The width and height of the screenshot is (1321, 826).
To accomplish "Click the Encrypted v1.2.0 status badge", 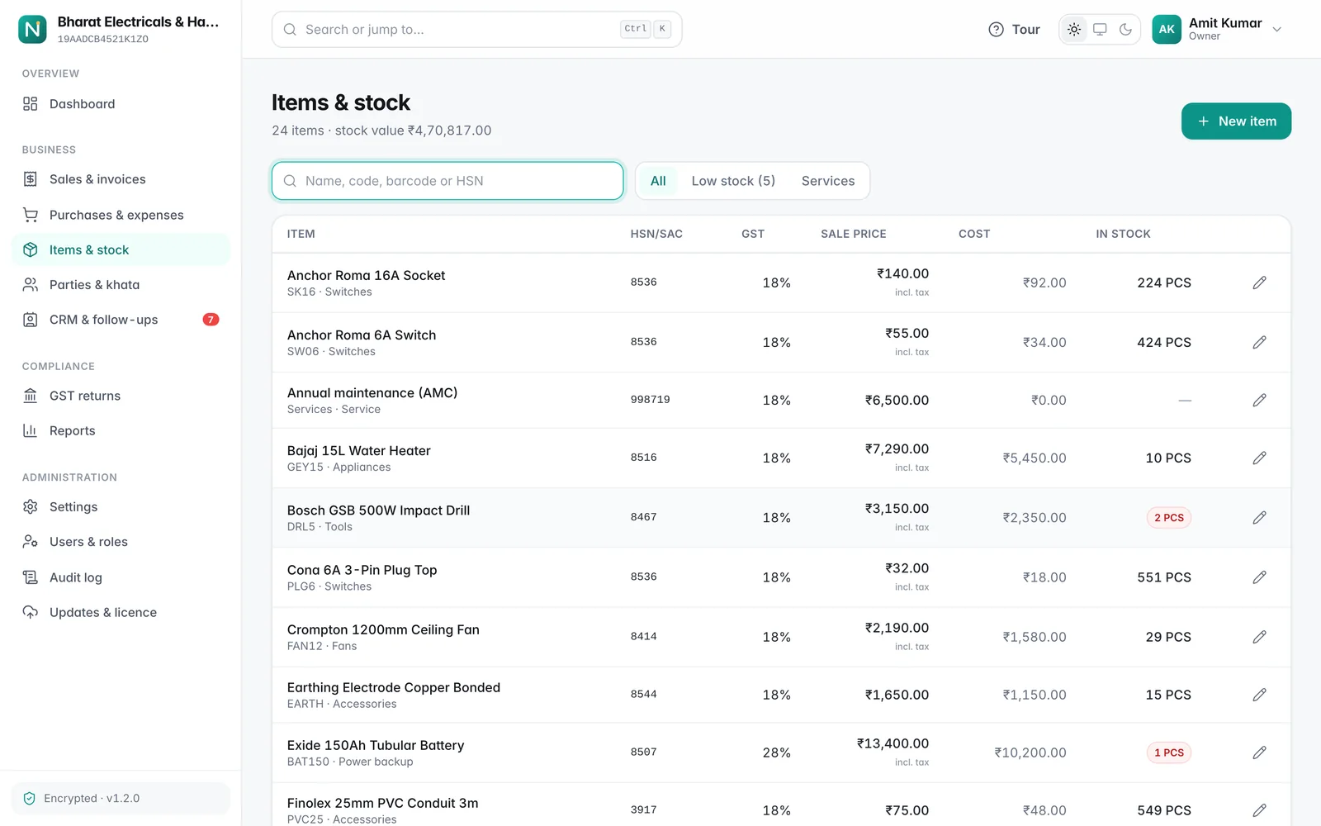I will pos(121,798).
